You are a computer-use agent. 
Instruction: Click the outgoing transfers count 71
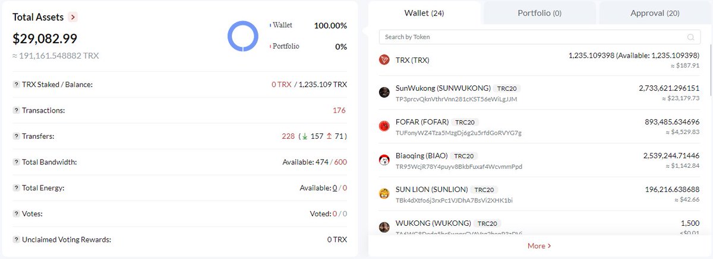339,136
